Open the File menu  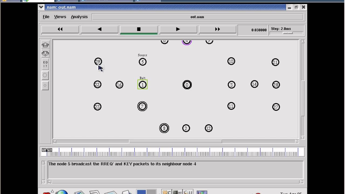46,17
